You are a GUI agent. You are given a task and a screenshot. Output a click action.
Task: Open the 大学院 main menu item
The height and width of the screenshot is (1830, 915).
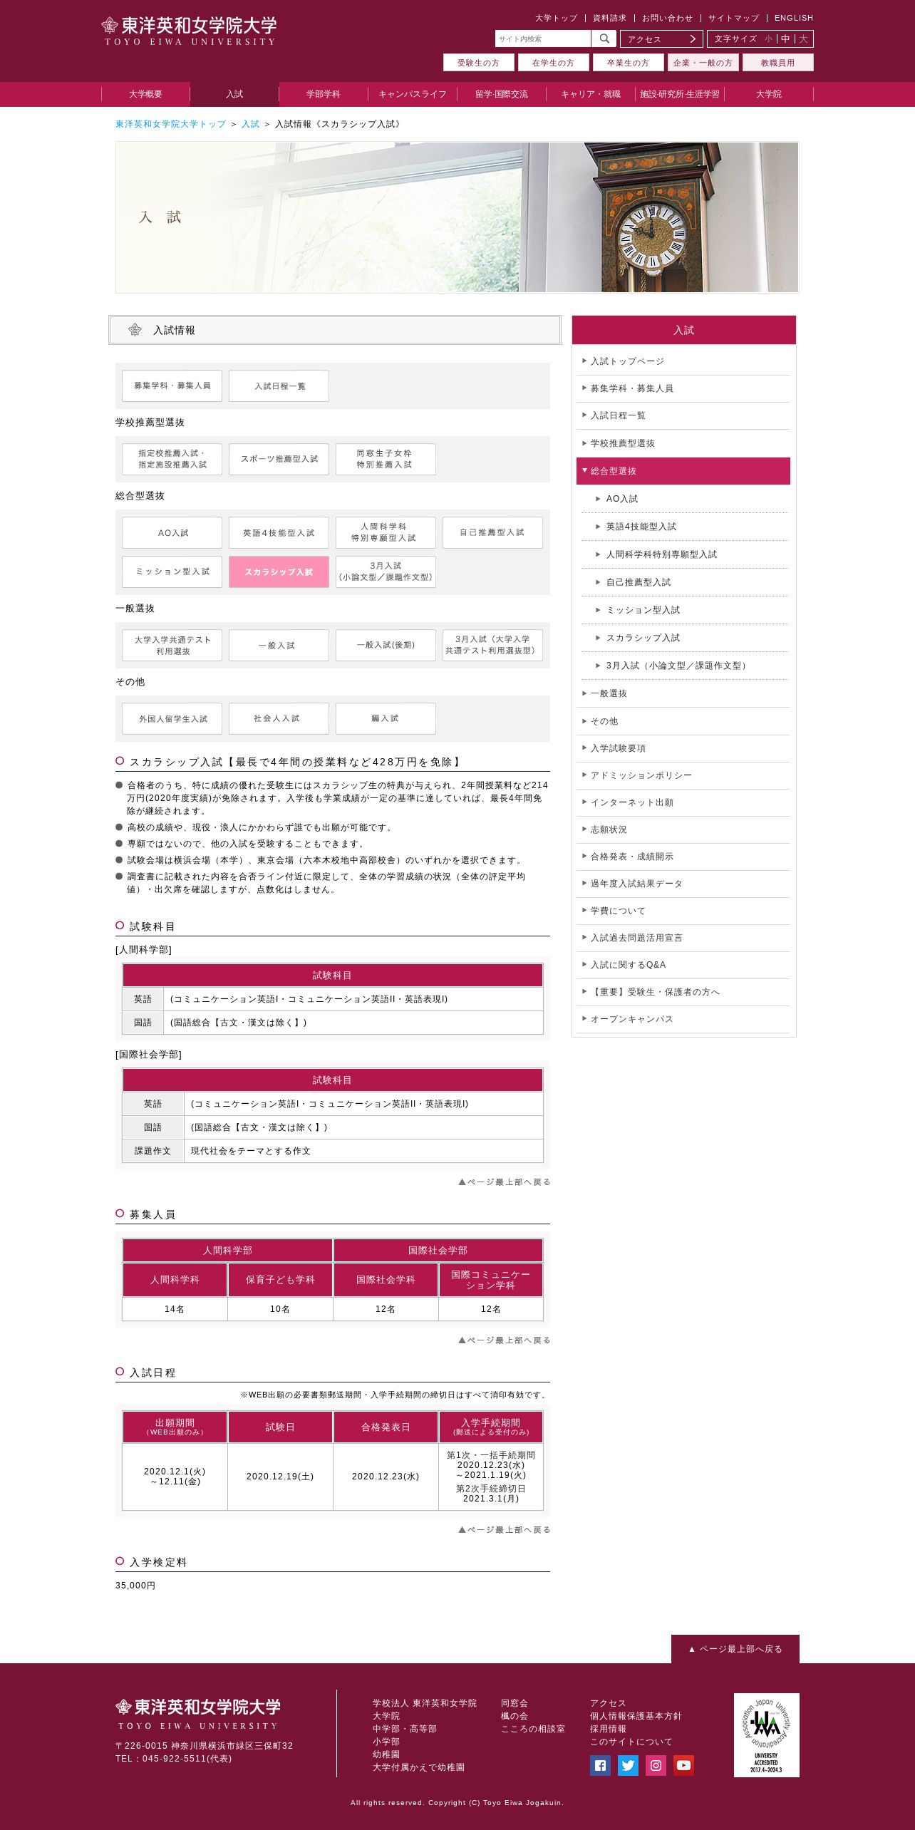[x=769, y=94]
